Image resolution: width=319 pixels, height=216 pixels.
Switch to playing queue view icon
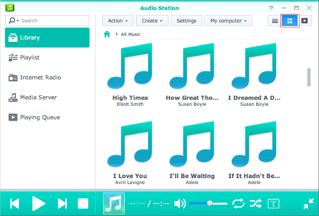point(305,21)
